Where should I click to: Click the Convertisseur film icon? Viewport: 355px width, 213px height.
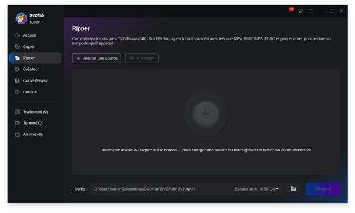coord(17,80)
